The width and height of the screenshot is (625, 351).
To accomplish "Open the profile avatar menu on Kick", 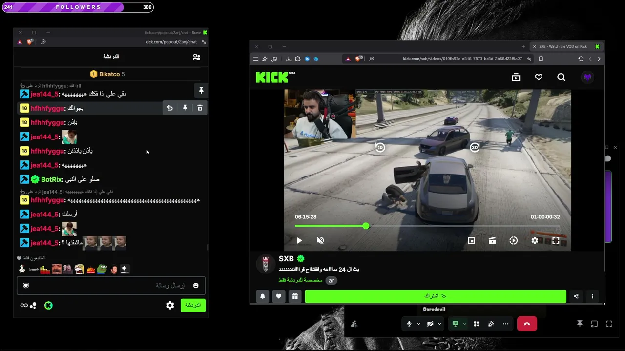I will pyautogui.click(x=587, y=77).
